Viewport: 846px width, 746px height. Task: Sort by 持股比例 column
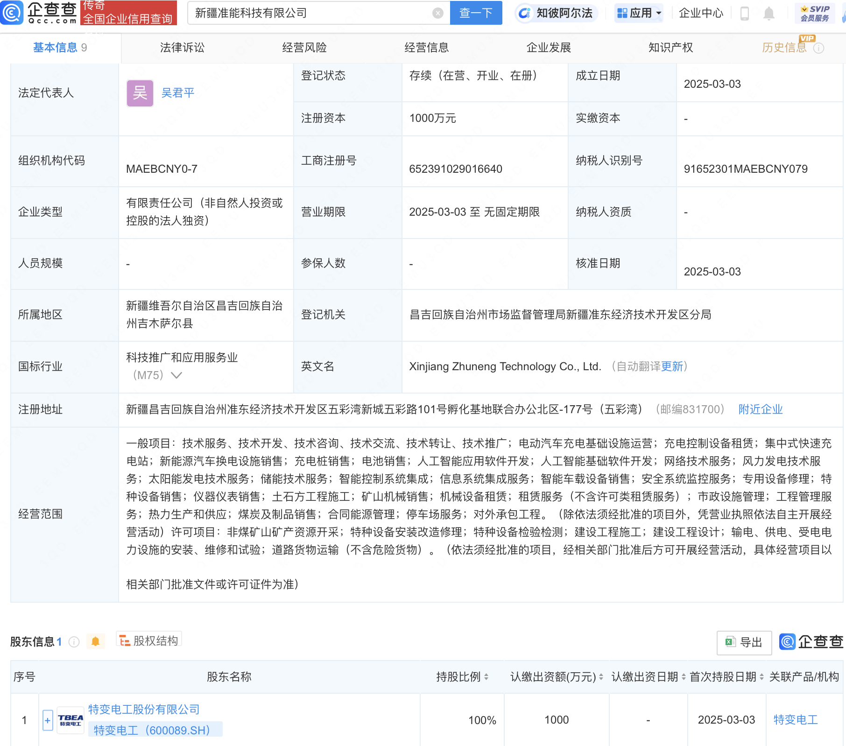pyautogui.click(x=486, y=677)
